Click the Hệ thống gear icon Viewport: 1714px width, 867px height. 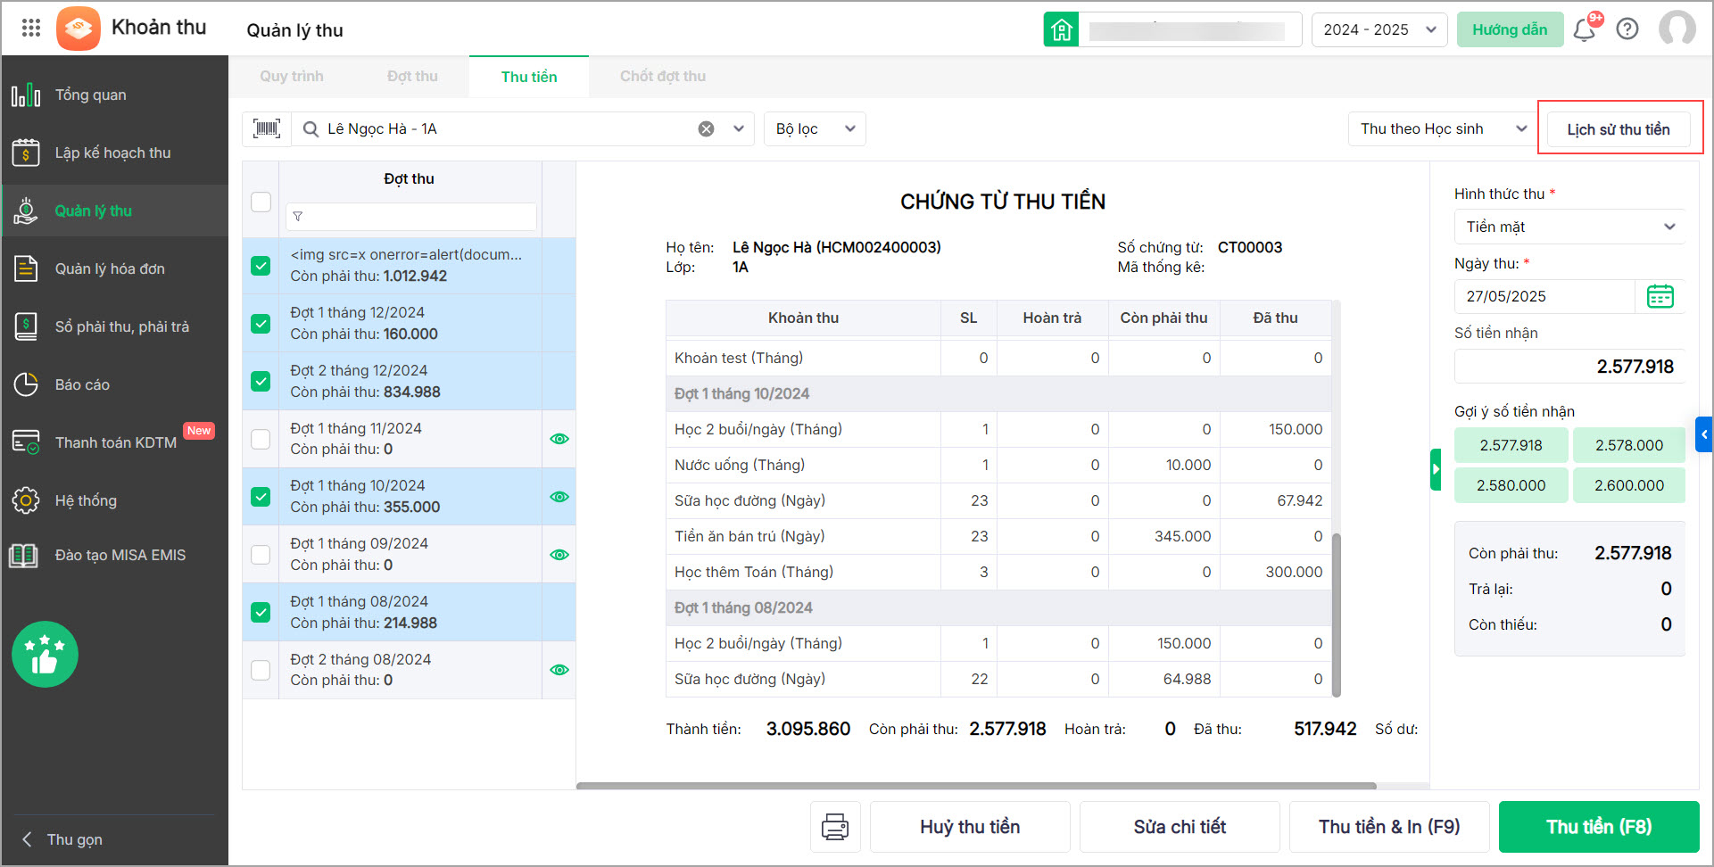pyautogui.click(x=26, y=500)
